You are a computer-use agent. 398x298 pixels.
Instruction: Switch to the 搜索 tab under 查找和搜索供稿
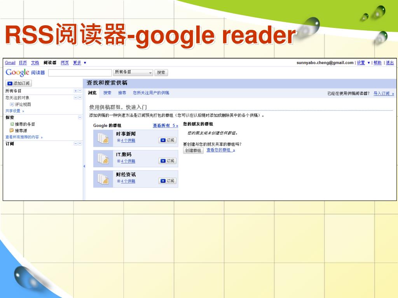tap(107, 93)
